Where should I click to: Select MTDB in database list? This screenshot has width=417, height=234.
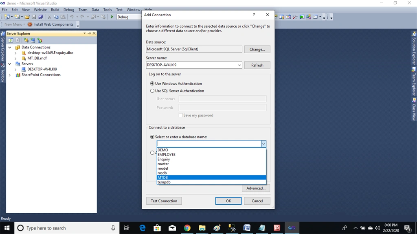tap(212, 177)
